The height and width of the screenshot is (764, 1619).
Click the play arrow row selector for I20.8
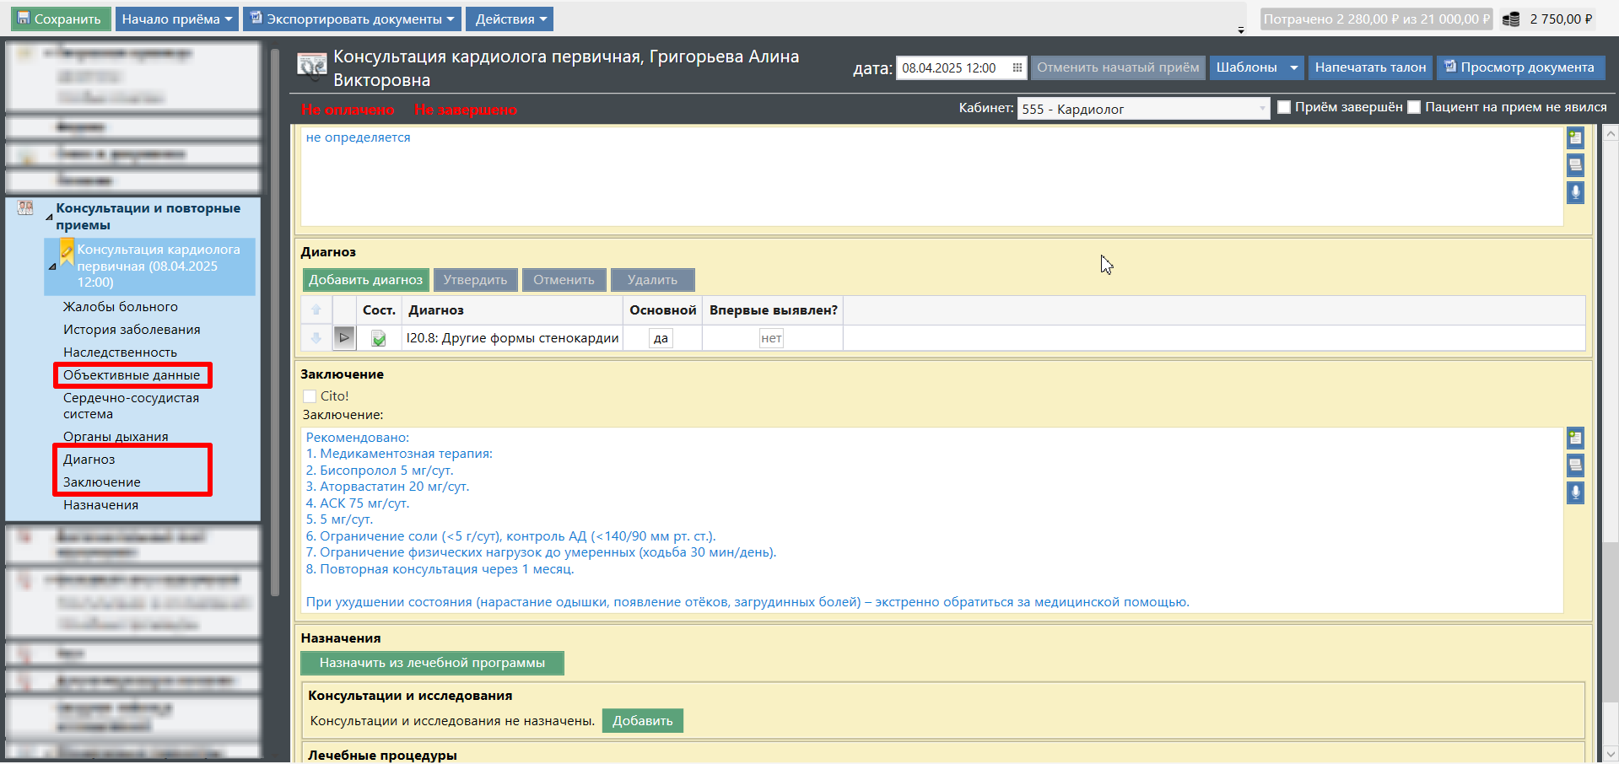pos(344,338)
